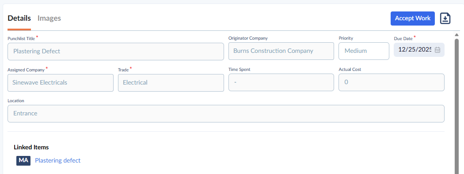Switch to the Images tab
The image size is (464, 174).
coord(49,19)
